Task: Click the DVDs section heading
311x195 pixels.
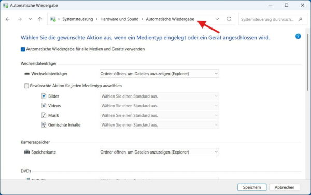Action: click(x=26, y=171)
